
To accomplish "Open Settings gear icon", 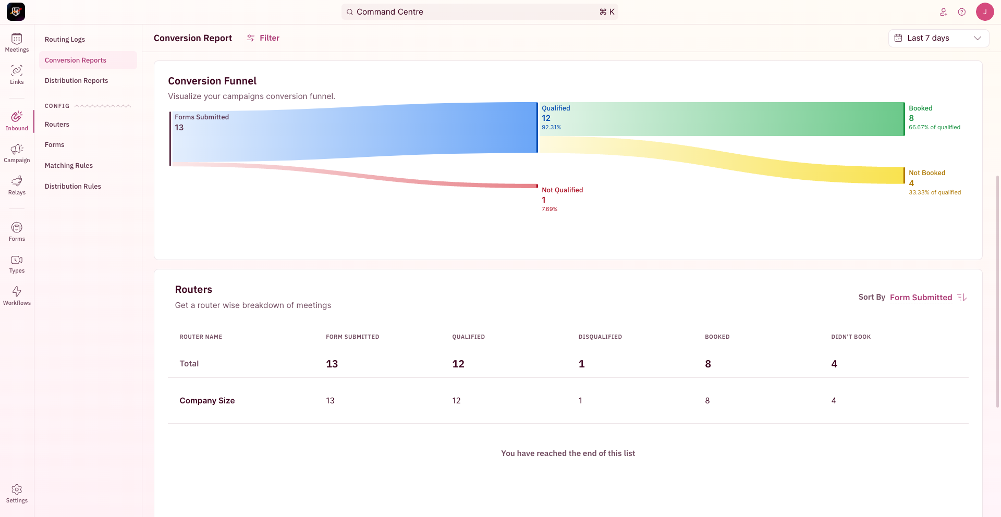I will coord(17,489).
